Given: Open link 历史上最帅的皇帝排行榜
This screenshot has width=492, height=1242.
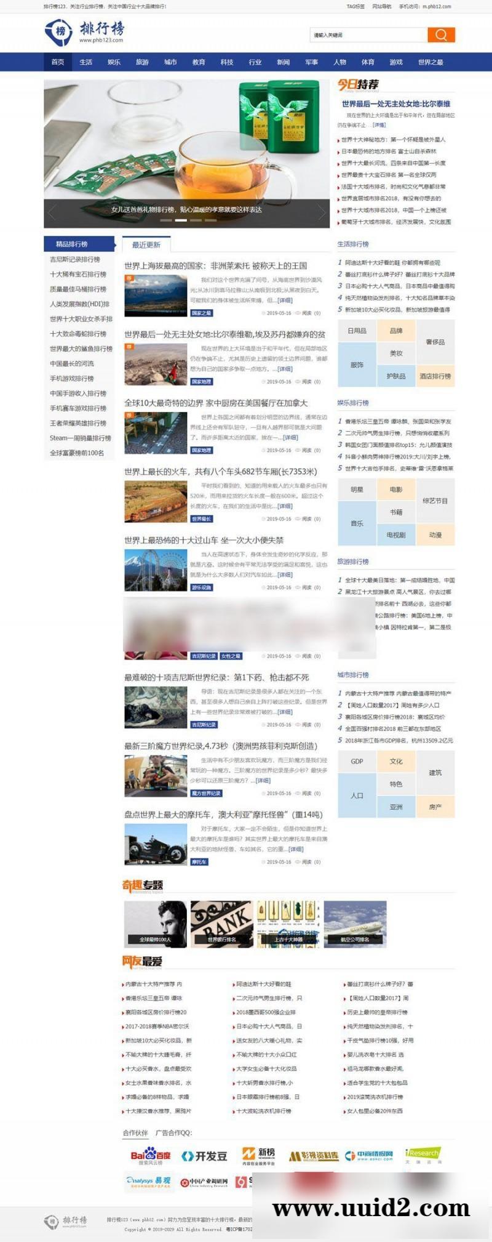Looking at the screenshot, I should 376,1012.
